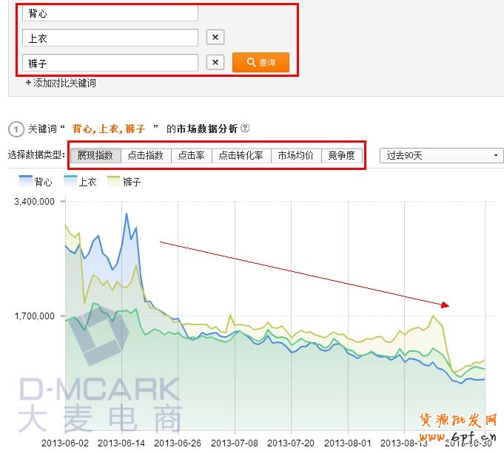Click into the 裤子 keyword input field
504x453 pixels.
pos(110,63)
